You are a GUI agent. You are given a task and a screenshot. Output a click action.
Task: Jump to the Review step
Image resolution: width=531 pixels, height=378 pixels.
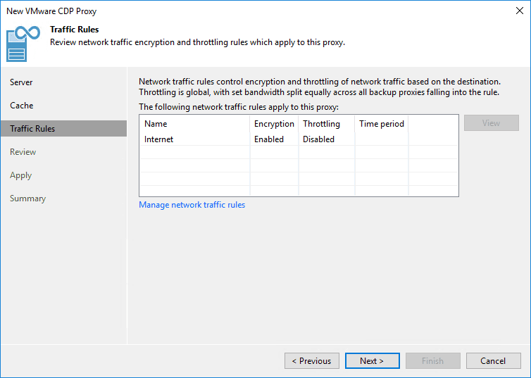click(x=23, y=152)
